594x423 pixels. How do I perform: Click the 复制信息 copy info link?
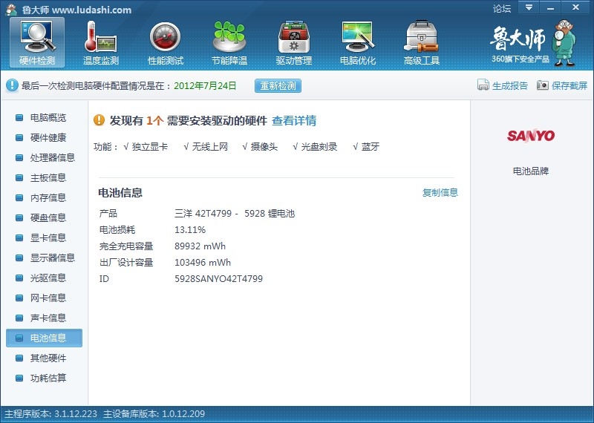[x=440, y=193]
